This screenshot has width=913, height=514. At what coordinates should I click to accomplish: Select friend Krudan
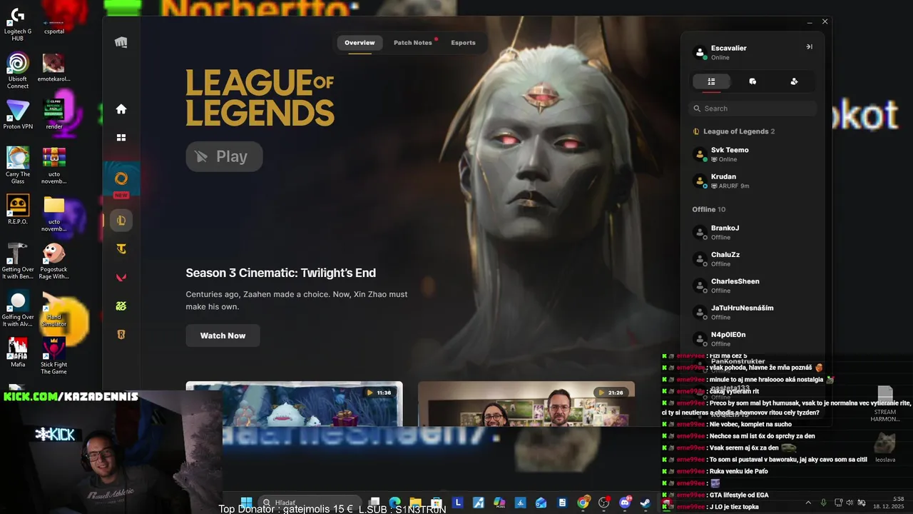pyautogui.click(x=753, y=181)
